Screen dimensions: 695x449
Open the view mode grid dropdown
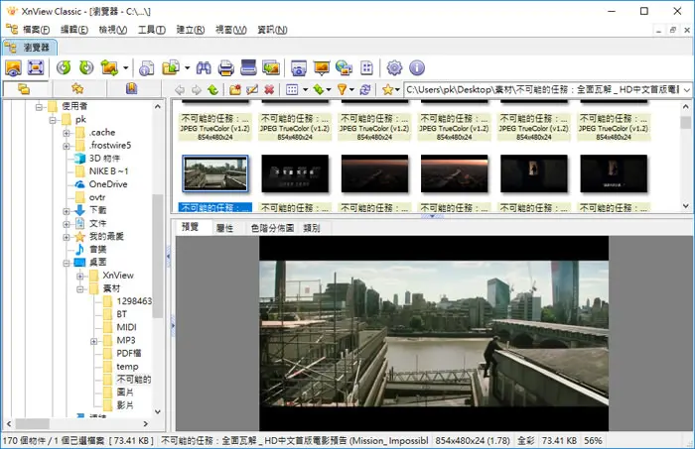(297, 90)
